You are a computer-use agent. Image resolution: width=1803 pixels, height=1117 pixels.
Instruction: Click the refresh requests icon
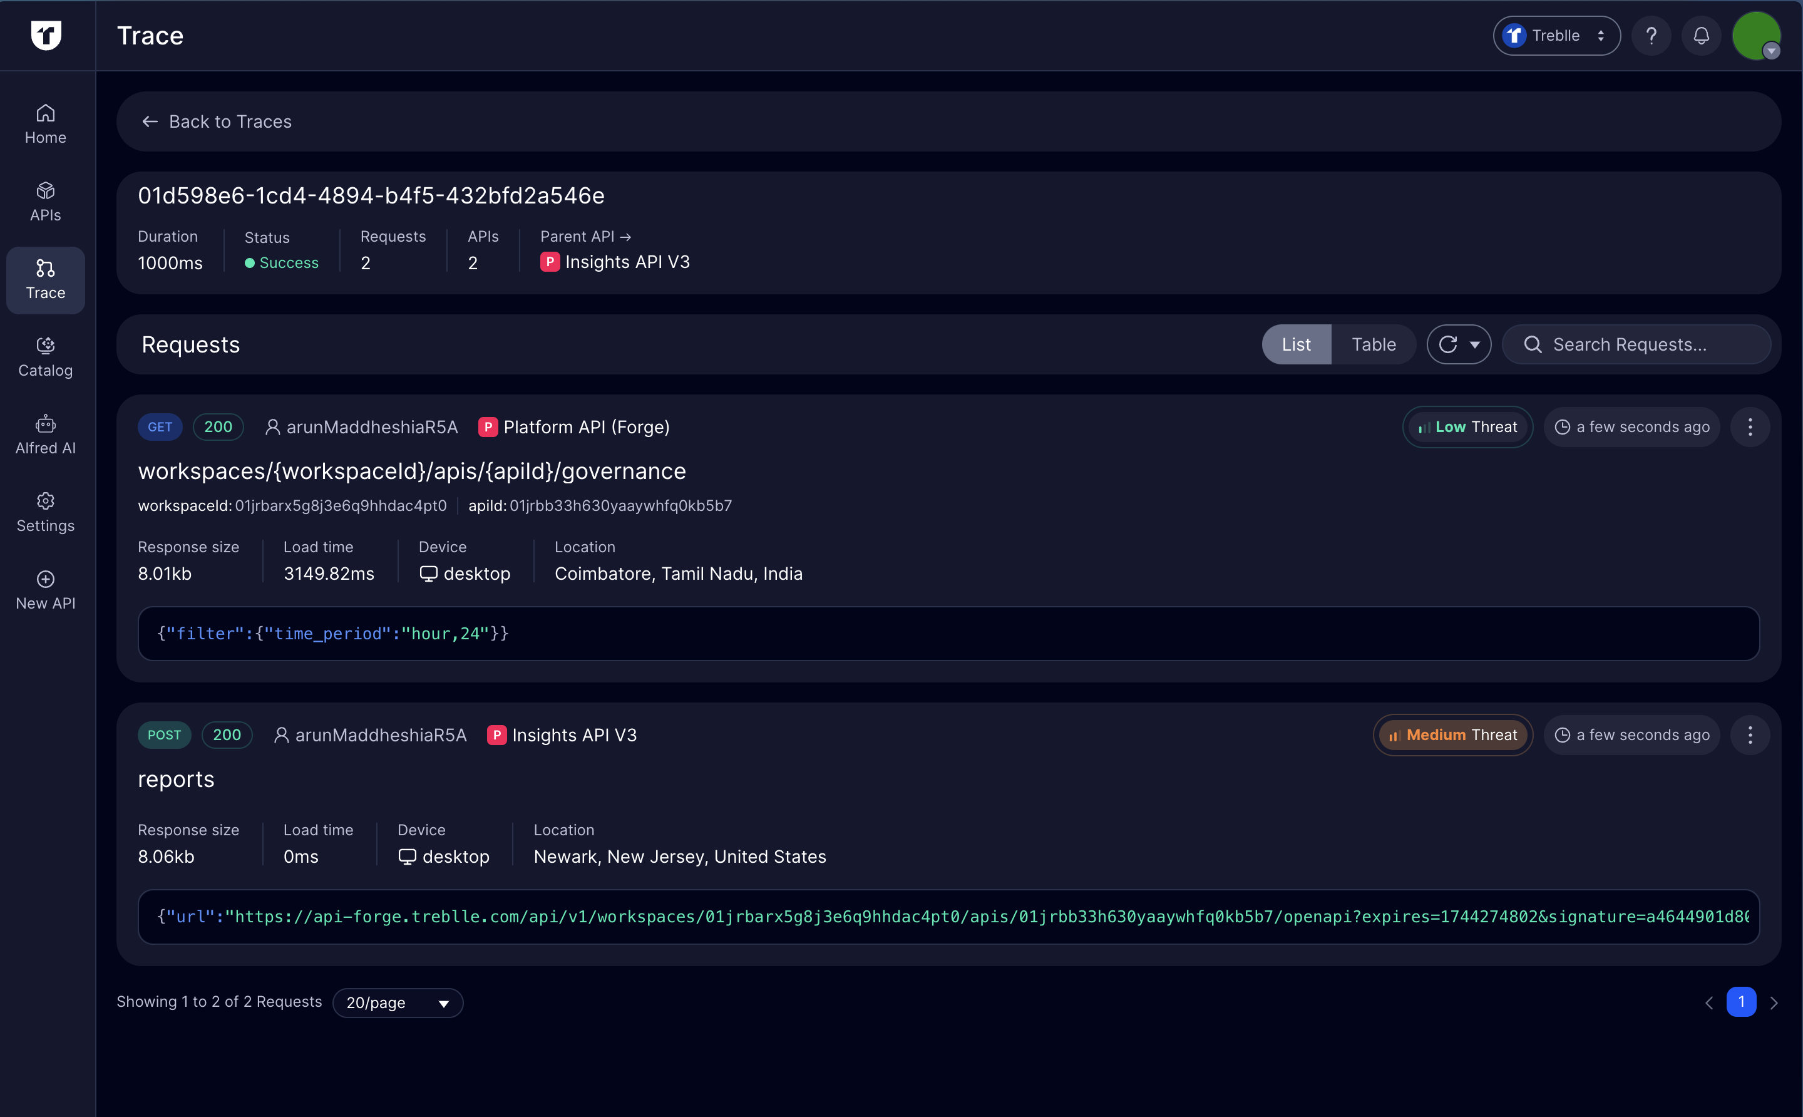(x=1447, y=344)
